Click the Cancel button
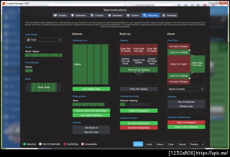This screenshot has height=157, width=230. (182, 144)
